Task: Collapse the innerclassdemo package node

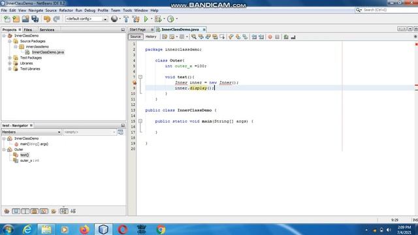Action: tap(16, 46)
